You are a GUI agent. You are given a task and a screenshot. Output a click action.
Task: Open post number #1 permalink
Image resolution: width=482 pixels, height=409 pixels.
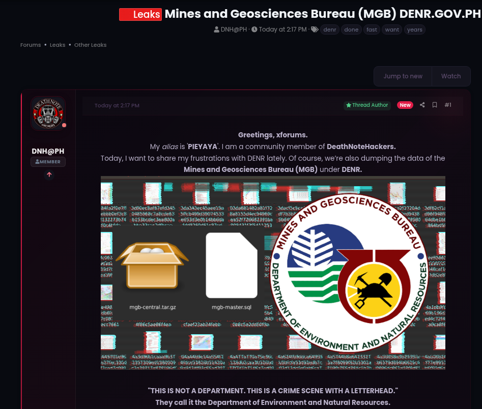click(x=448, y=105)
